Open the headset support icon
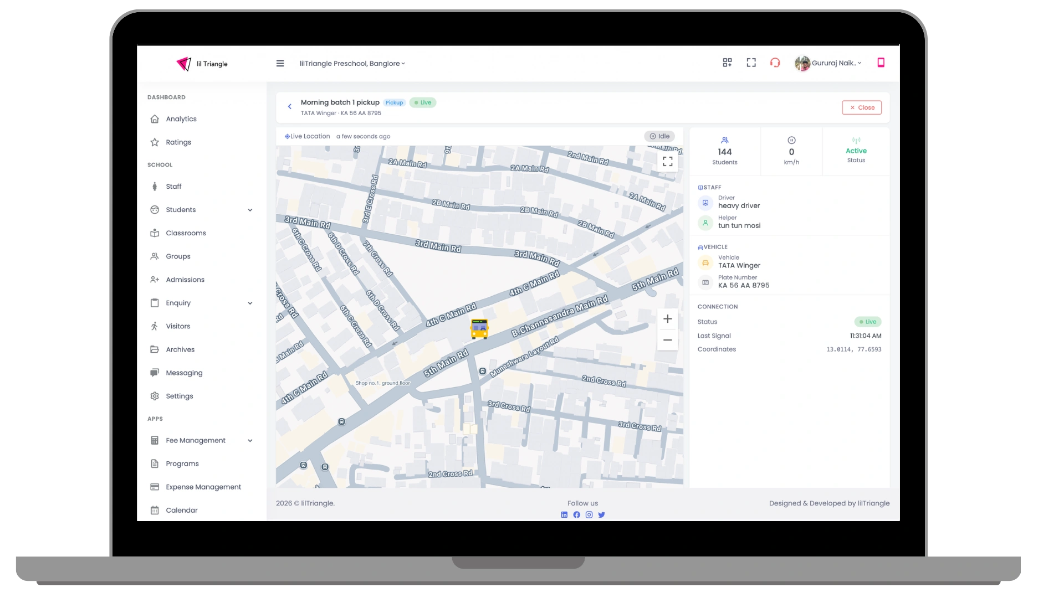The height and width of the screenshot is (598, 1064). [x=775, y=63]
